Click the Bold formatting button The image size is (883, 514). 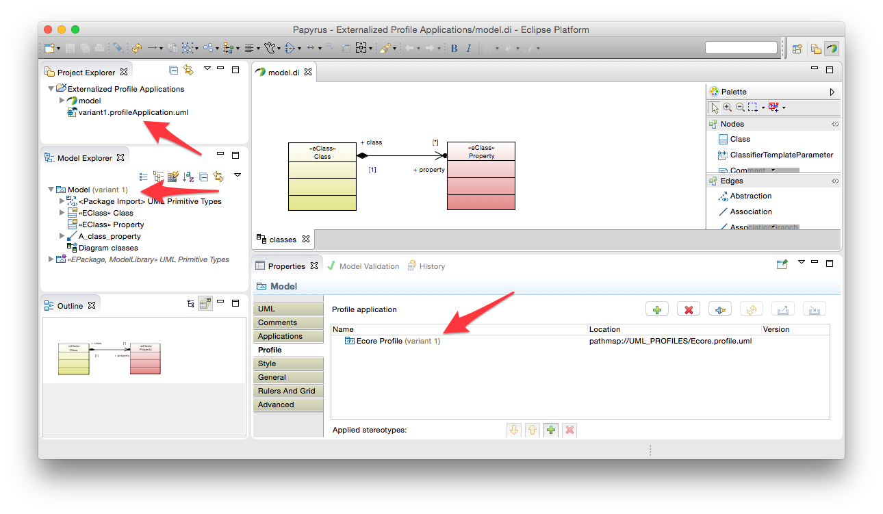pos(454,49)
